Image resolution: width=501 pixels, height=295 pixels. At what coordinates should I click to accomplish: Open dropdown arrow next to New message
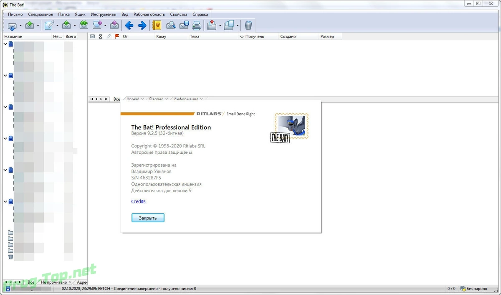pos(58,26)
